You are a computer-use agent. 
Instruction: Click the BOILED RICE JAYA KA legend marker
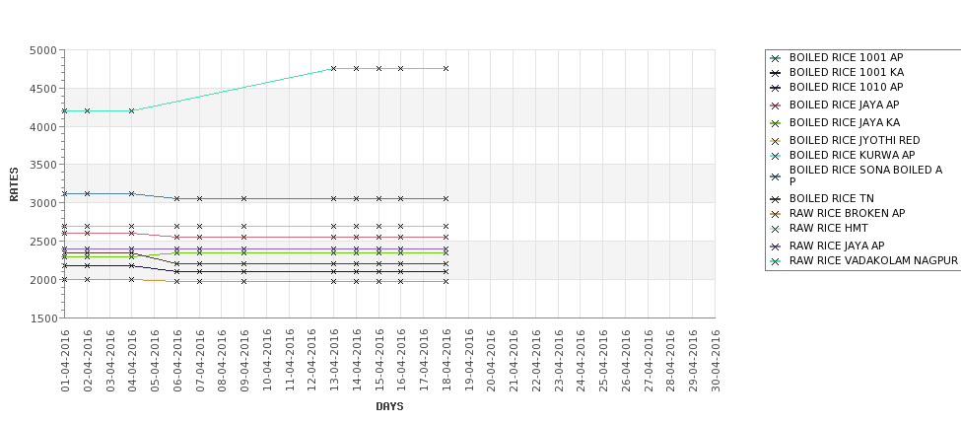coord(776,123)
